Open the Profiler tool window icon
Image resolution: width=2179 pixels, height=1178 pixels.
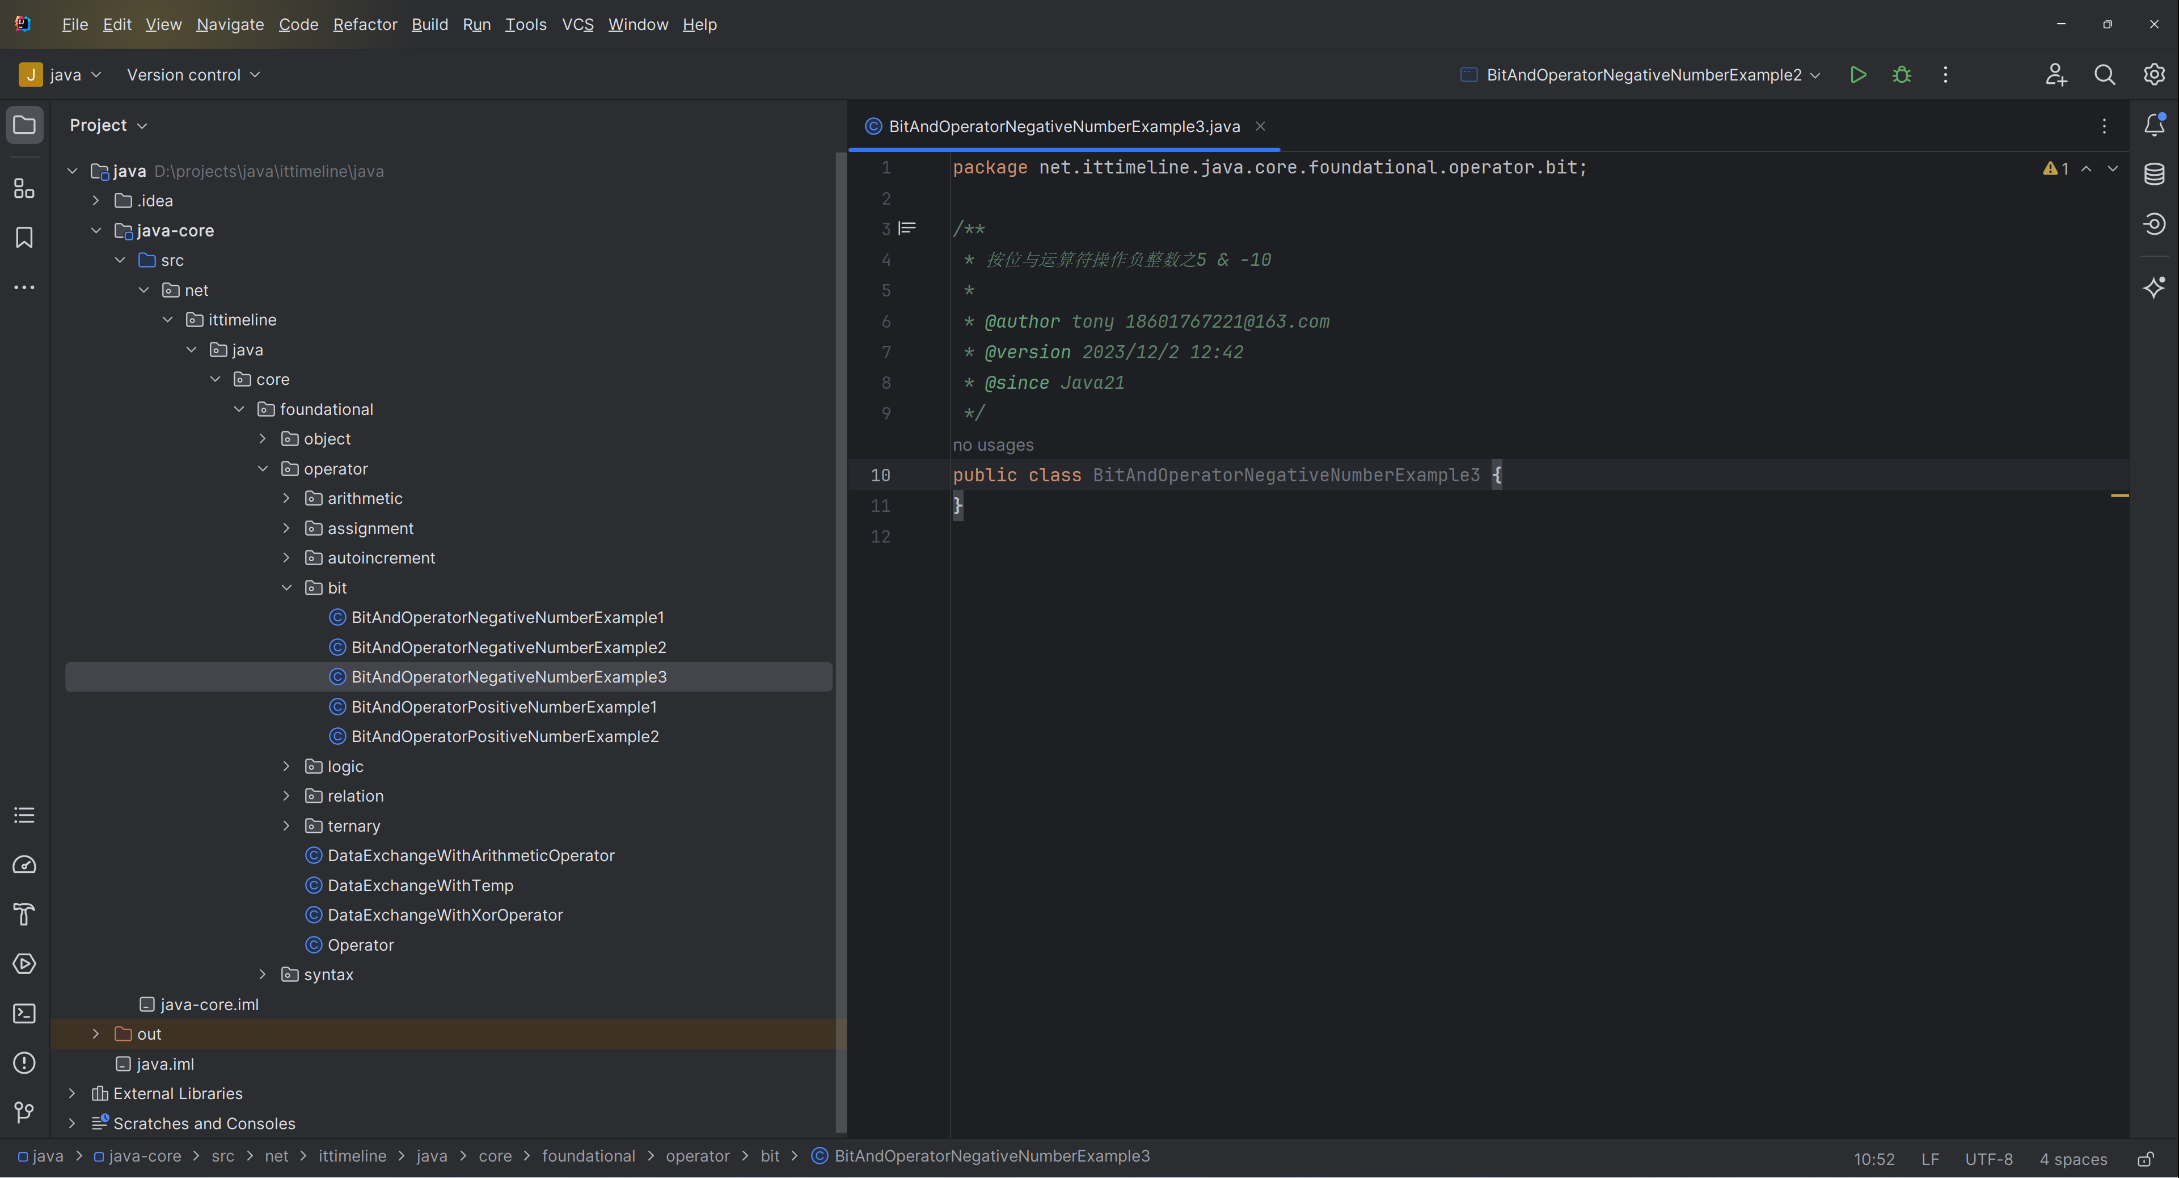(24, 865)
